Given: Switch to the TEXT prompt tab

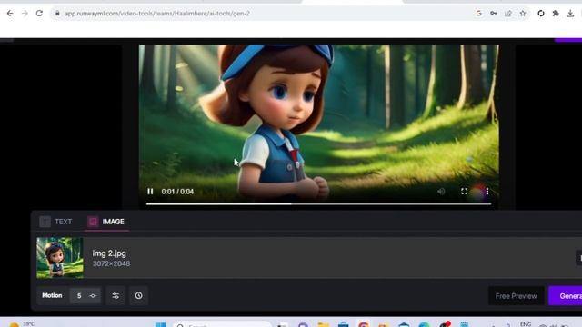Looking at the screenshot, I should 56,222.
